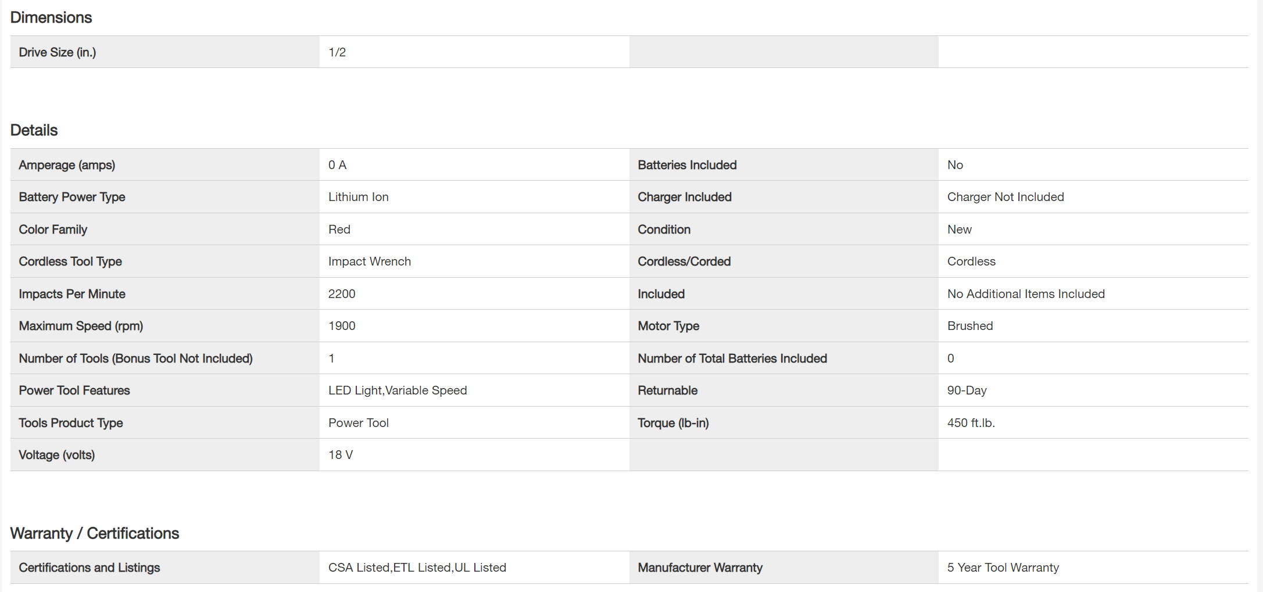Image resolution: width=1263 pixels, height=592 pixels.
Task: Select the Impact Wrench value
Action: (370, 261)
